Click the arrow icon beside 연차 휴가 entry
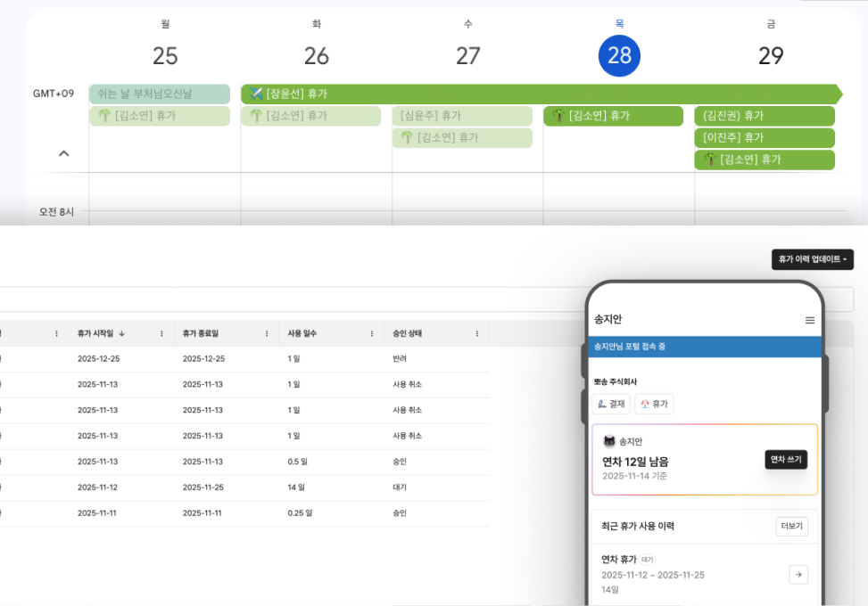Viewport: 868px width, 606px height. [798, 575]
